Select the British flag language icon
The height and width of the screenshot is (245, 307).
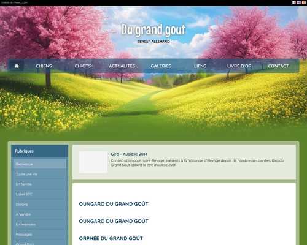coord(299,2)
